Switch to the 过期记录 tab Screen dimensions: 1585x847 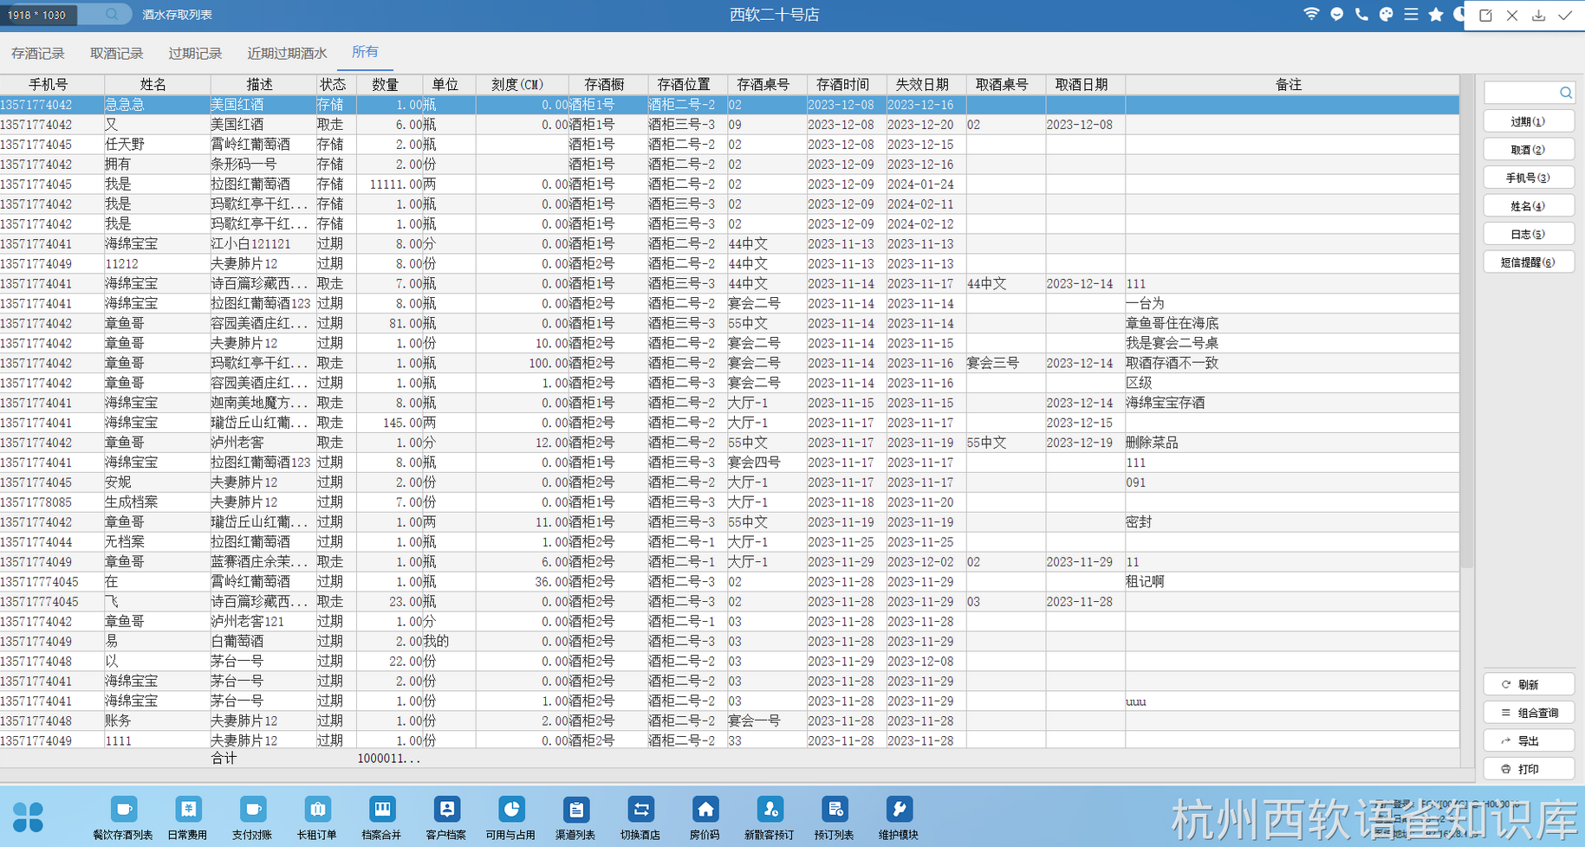[195, 54]
